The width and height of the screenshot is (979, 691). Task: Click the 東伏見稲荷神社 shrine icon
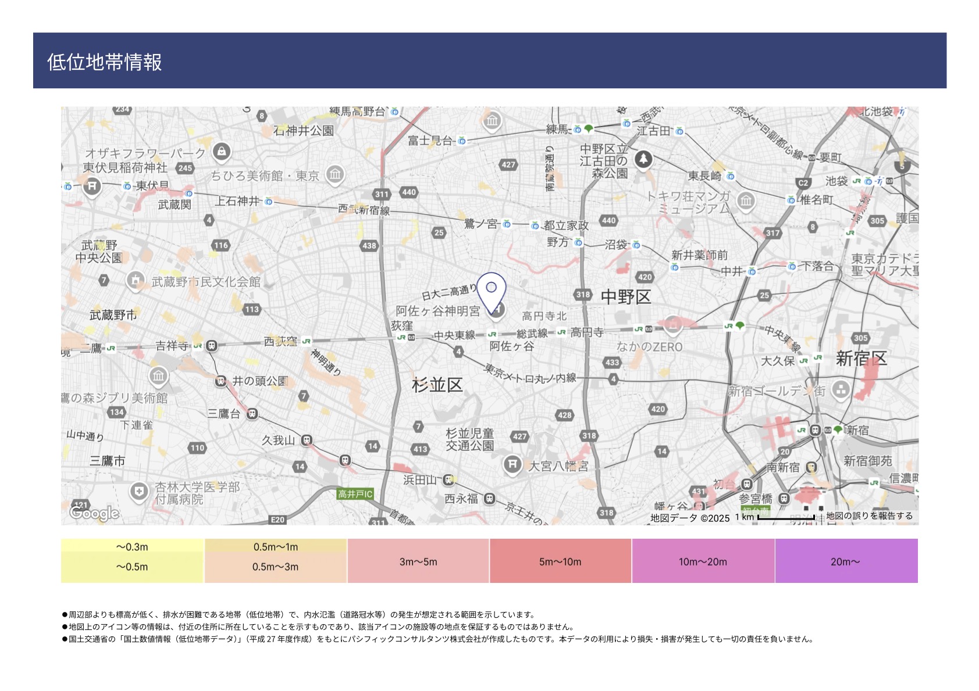(x=91, y=187)
